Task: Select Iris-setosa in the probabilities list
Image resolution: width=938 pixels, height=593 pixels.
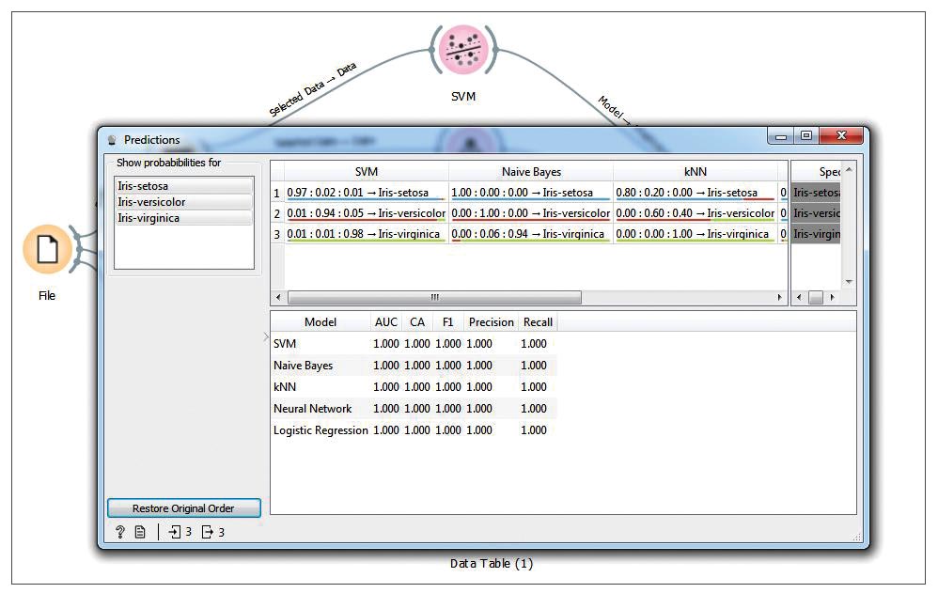Action: [x=183, y=186]
